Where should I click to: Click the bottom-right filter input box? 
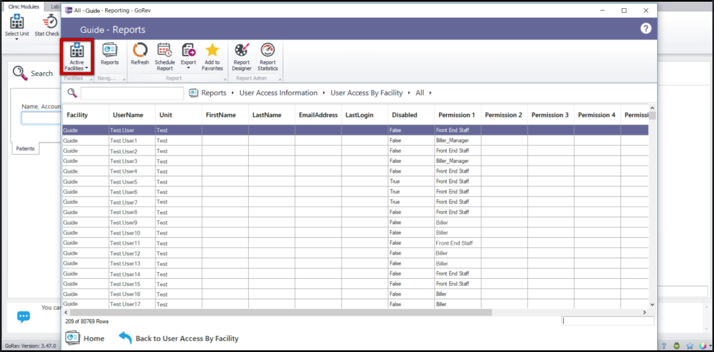click(608, 321)
